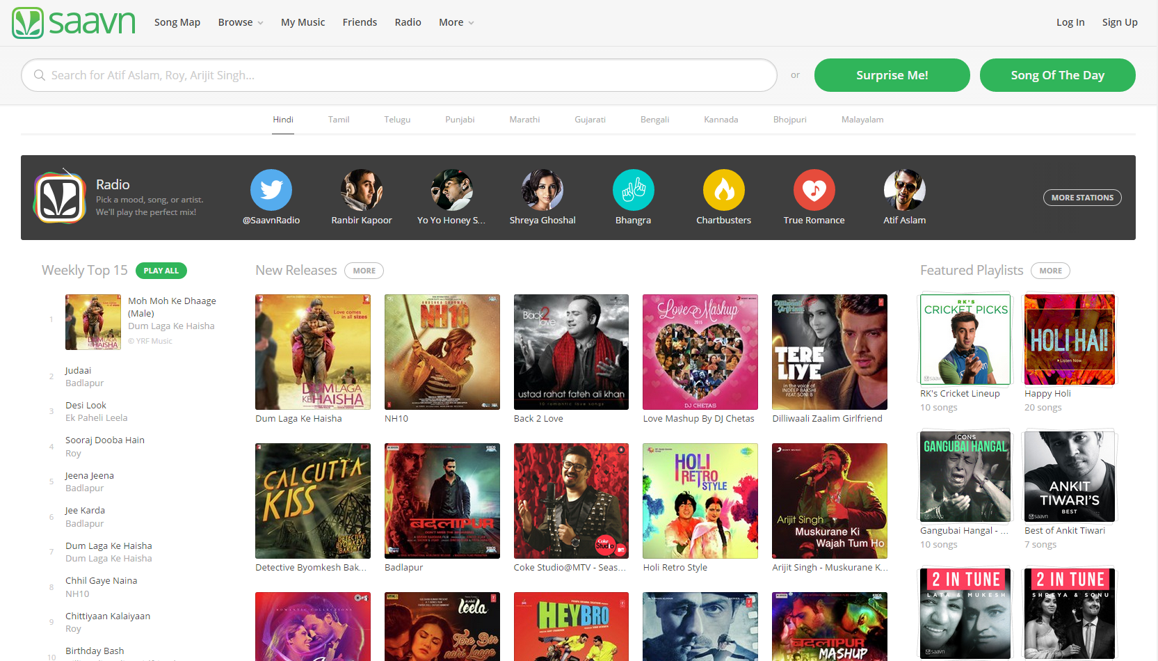Start the Chartbusters flame station
Screen dimensions: 1158x661
pyautogui.click(x=723, y=190)
